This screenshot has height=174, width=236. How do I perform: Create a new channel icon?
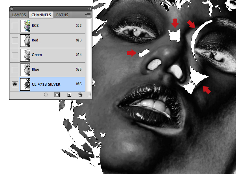69,95
